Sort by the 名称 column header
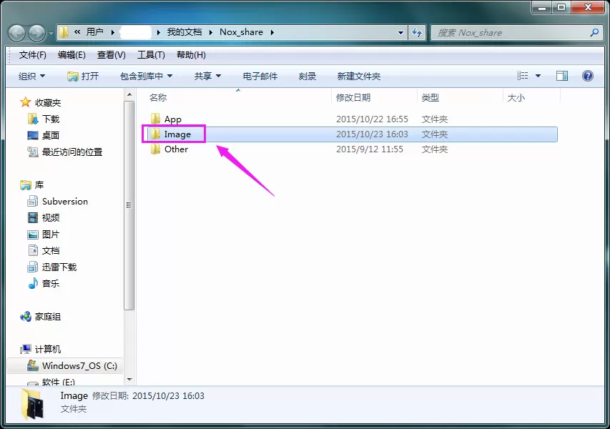 (x=158, y=98)
